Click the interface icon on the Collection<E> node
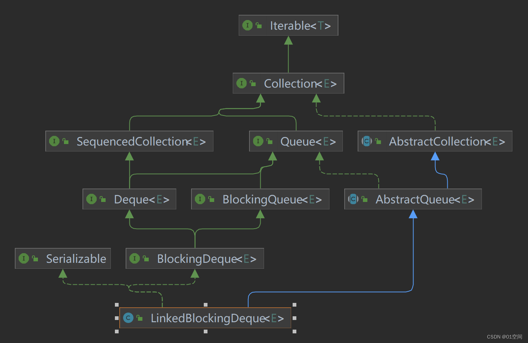The image size is (528, 343). pos(241,83)
